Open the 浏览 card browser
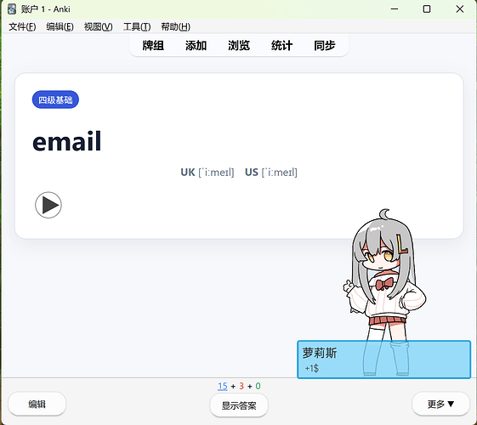 (x=239, y=46)
